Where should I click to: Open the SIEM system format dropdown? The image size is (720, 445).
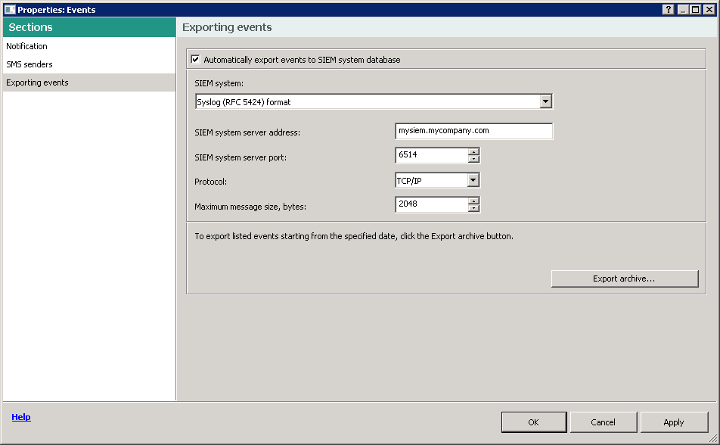click(x=545, y=101)
